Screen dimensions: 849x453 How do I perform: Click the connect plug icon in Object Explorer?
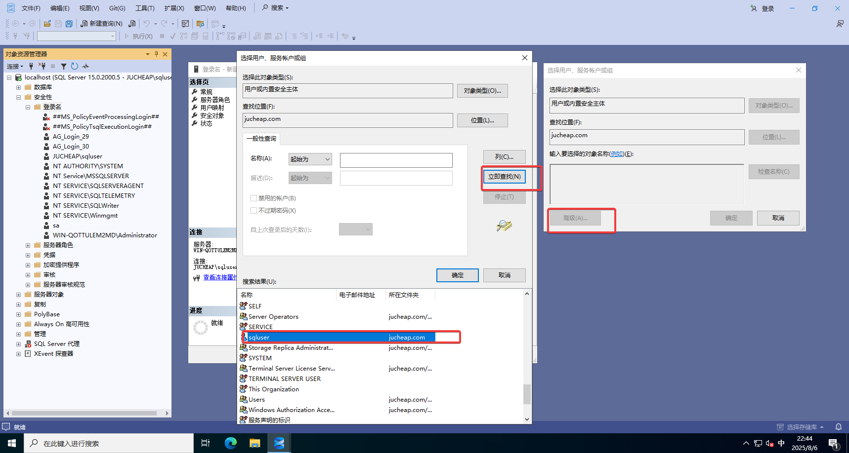(x=31, y=66)
